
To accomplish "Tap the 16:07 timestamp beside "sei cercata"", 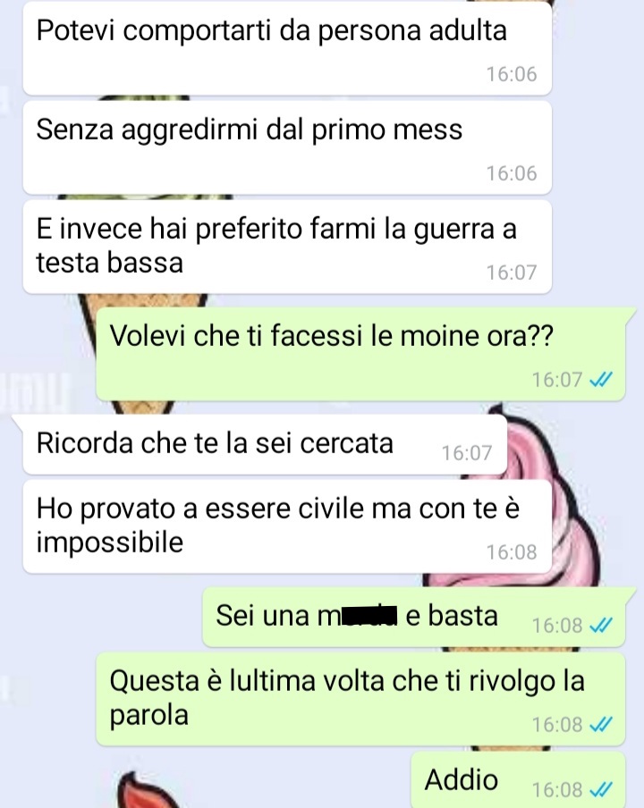I will pos(467,453).
